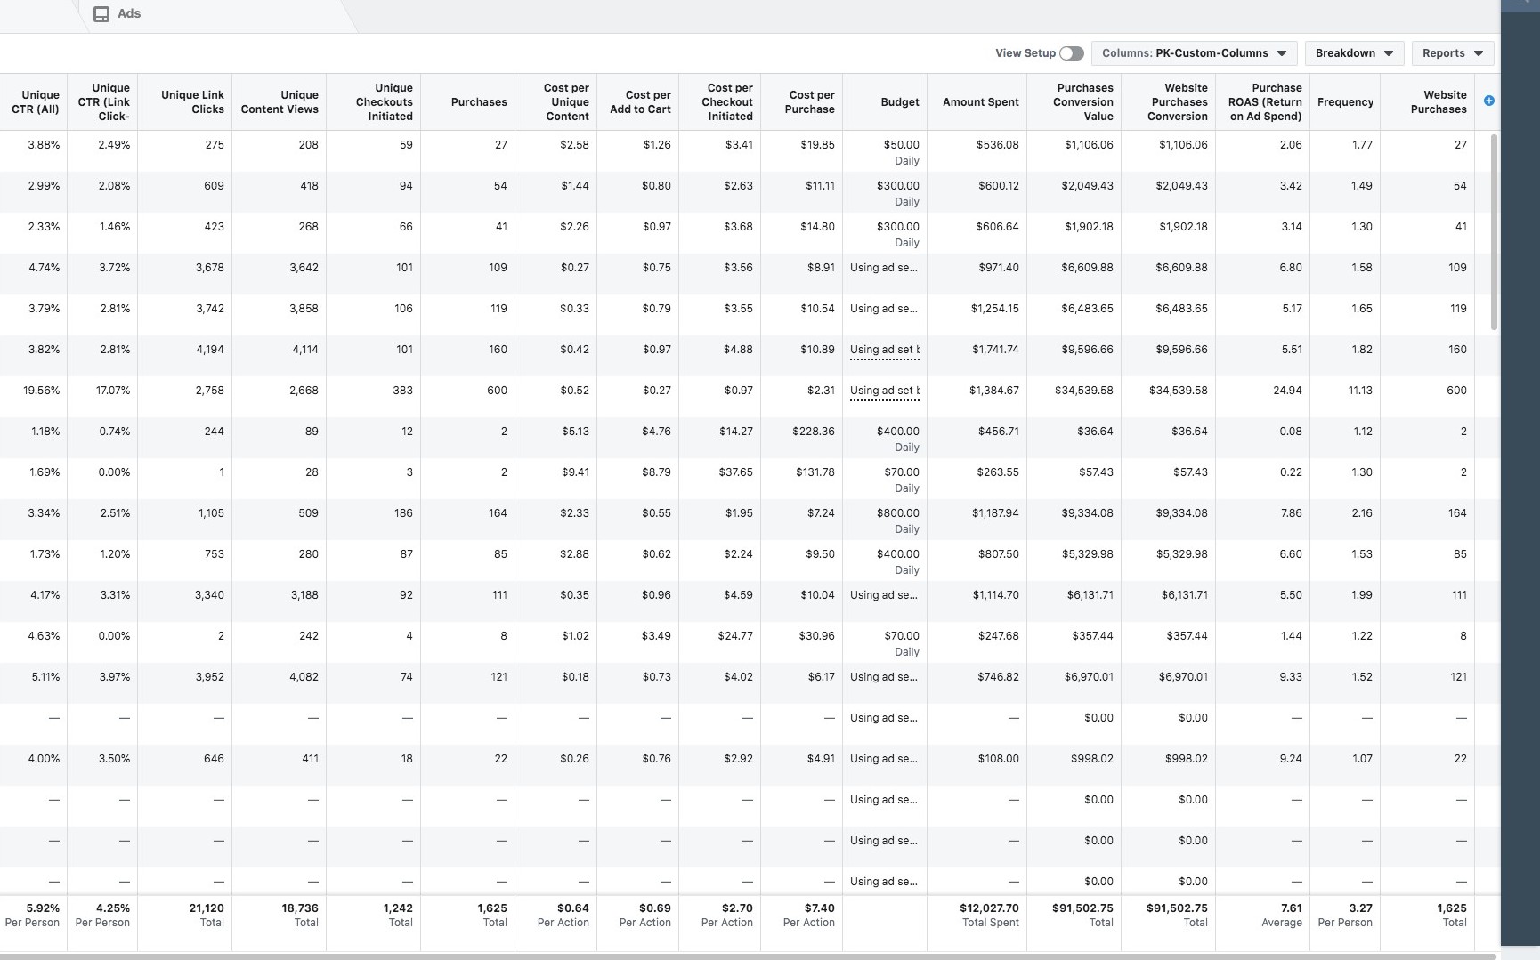Click the unique link clicks value 4,194
This screenshot has width=1540, height=960.
click(x=210, y=350)
